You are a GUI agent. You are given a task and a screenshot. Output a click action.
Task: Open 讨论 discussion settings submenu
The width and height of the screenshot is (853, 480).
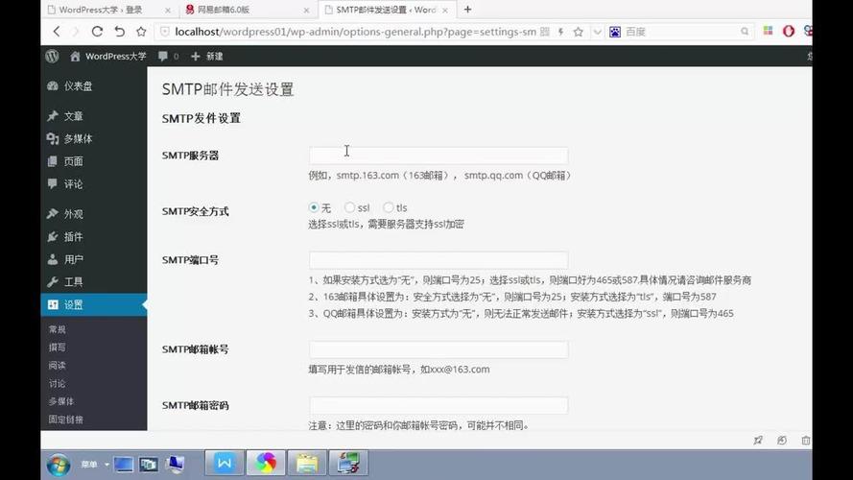[58, 383]
